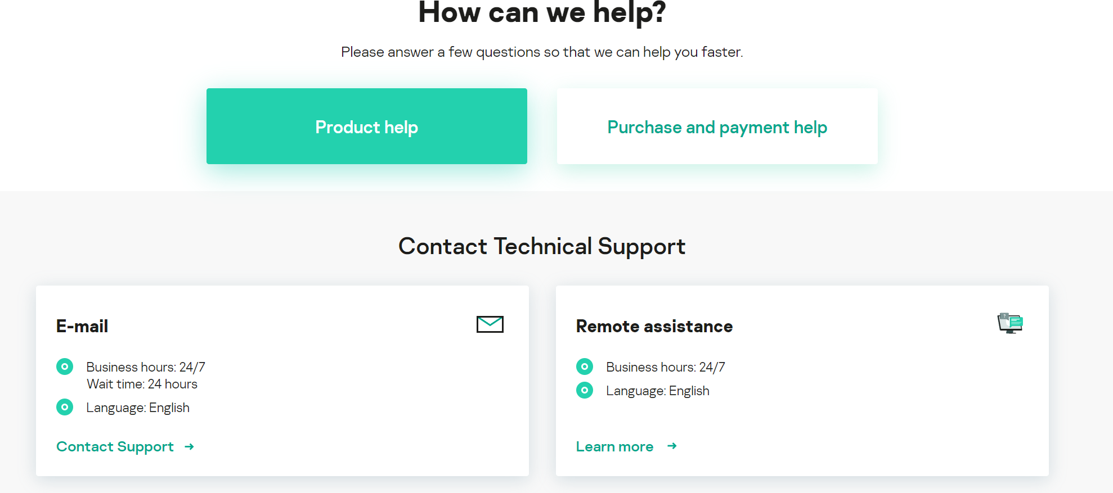This screenshot has width=1113, height=493.
Task: Click the 'Wait time: 24 hours' text
Action: click(x=142, y=384)
